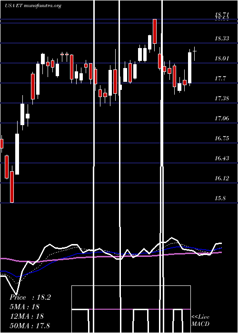Click the 50MA : 17.8 readout

pos(30,325)
